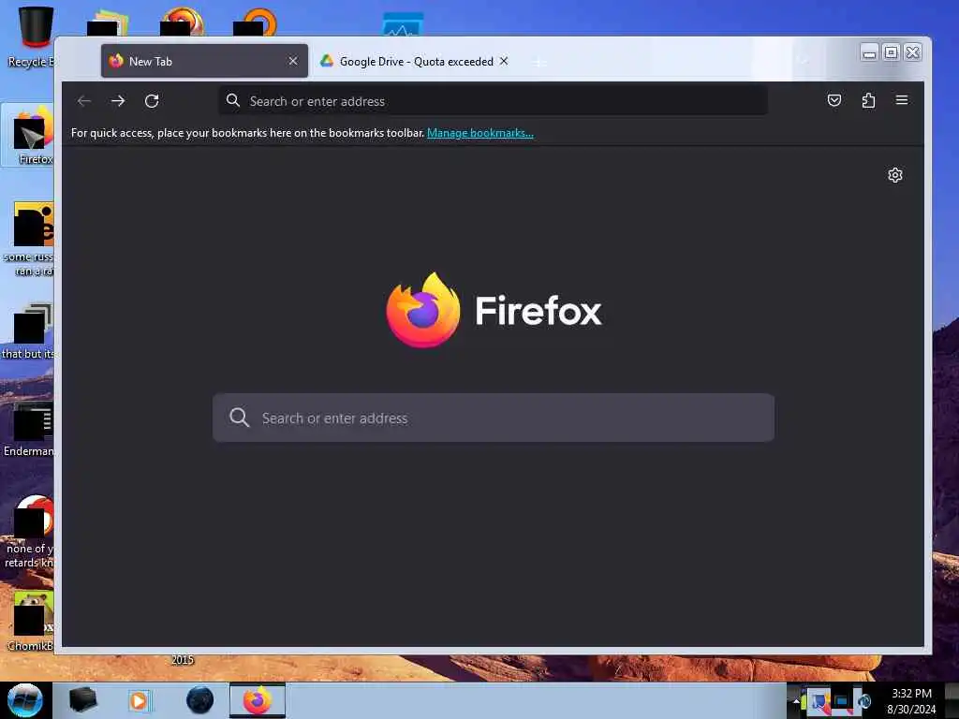Image resolution: width=959 pixels, height=719 pixels.
Task: Open the clock showing 3:32 PM
Action: [x=911, y=701]
